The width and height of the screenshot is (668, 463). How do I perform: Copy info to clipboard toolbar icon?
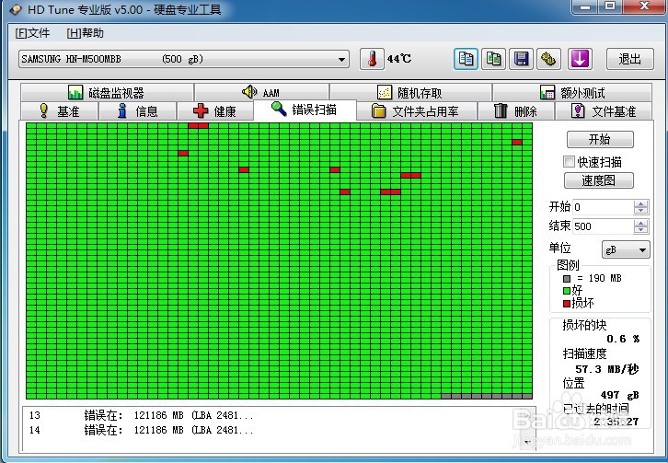tap(466, 59)
